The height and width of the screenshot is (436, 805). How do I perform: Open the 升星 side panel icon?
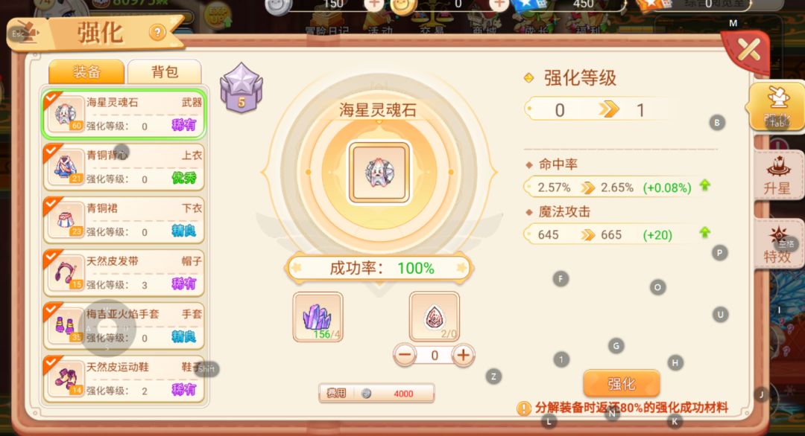tap(777, 176)
